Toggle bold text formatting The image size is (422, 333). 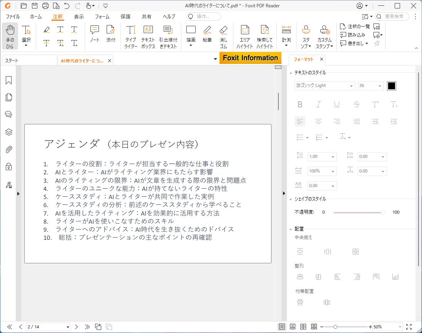300,104
